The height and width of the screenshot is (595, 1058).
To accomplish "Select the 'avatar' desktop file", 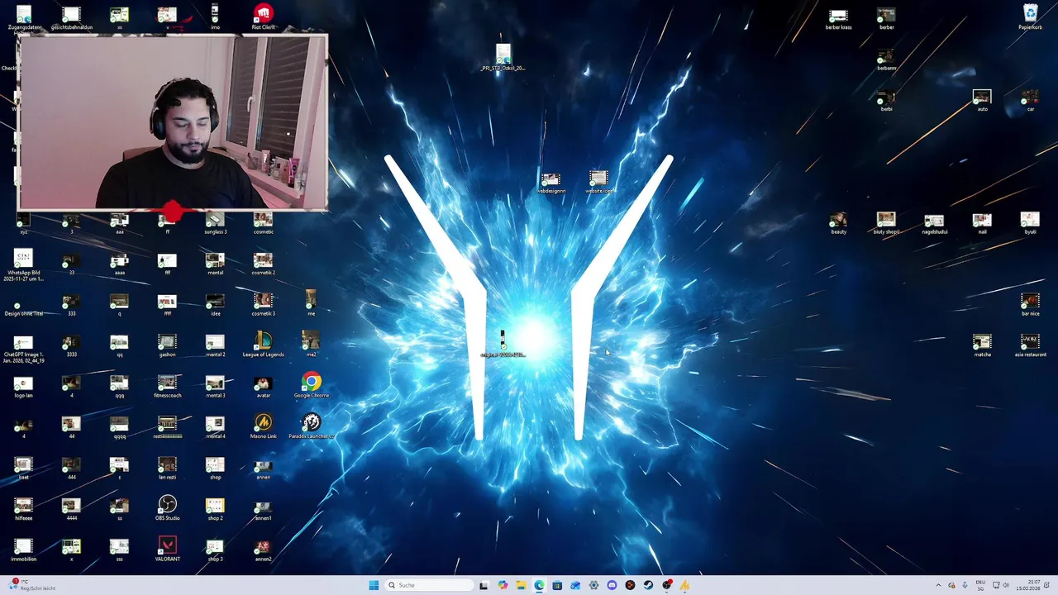I will coord(263,386).
